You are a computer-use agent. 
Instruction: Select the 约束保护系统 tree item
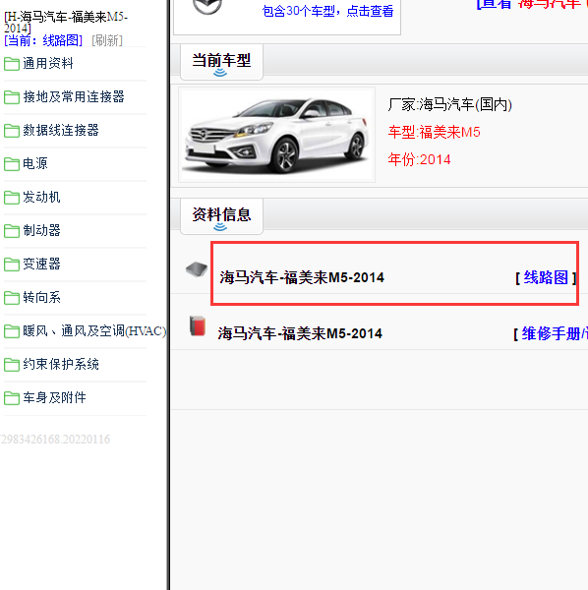pos(61,364)
